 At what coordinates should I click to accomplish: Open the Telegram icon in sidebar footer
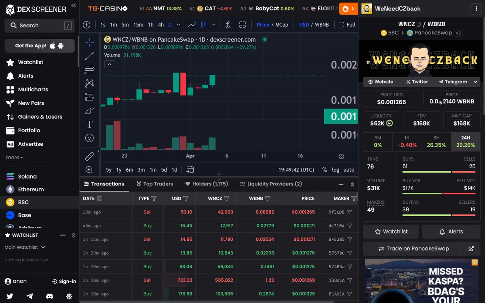(30, 296)
